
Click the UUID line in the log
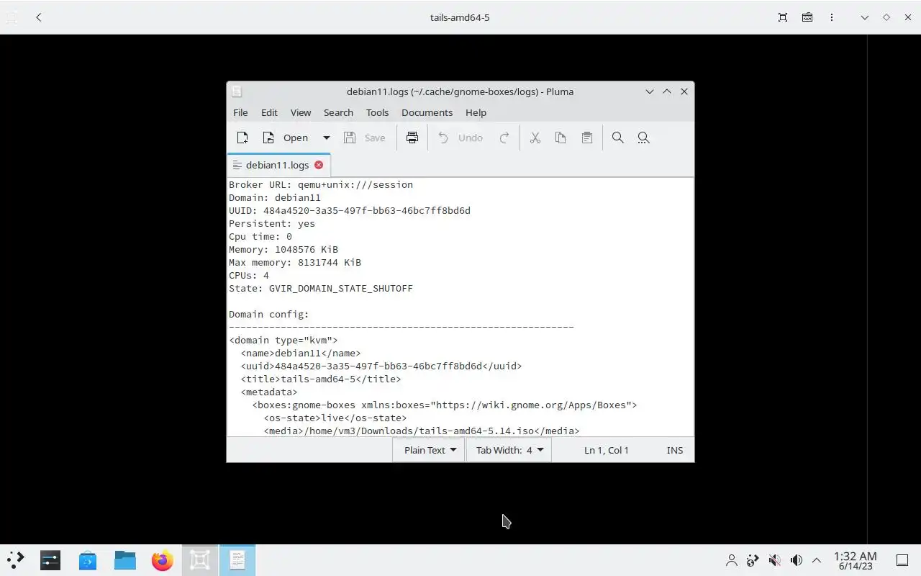(x=350, y=210)
